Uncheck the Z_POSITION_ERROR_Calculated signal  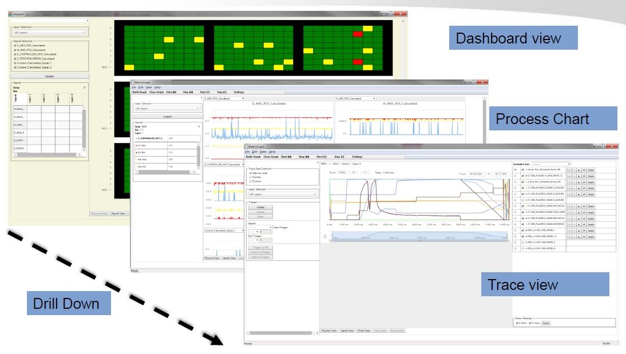(15, 59)
